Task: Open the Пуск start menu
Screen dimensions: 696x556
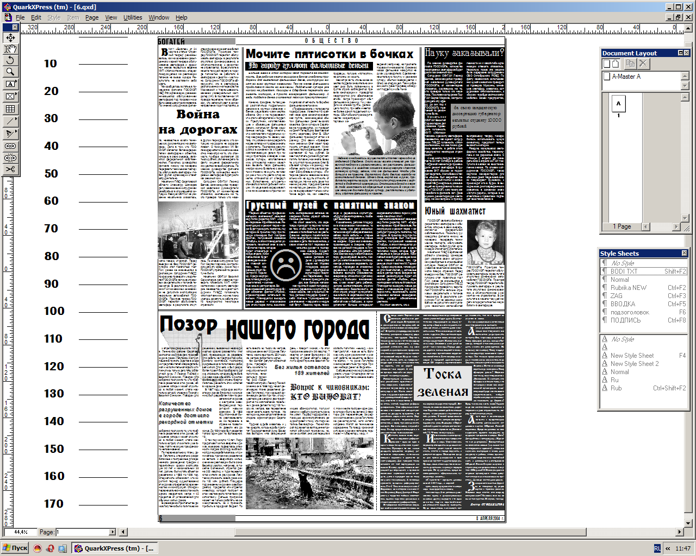Action: 15,548
